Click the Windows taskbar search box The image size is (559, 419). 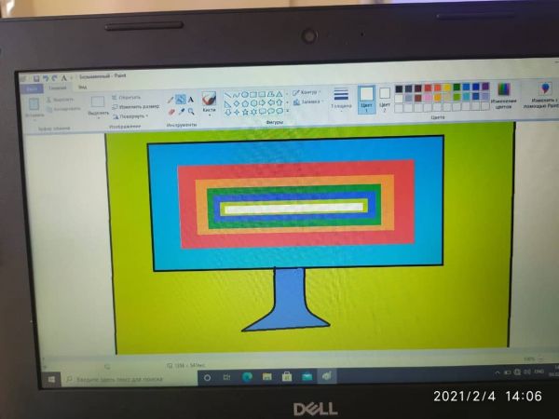coord(121,379)
